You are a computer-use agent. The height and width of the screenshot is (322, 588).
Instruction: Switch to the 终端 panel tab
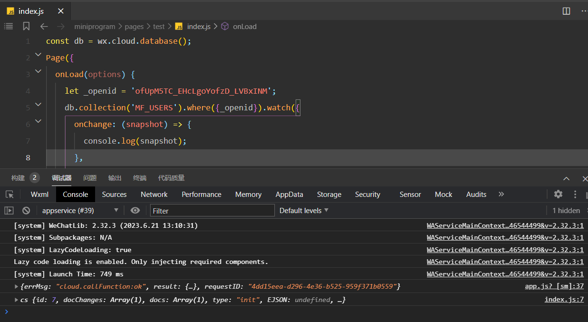(x=140, y=178)
